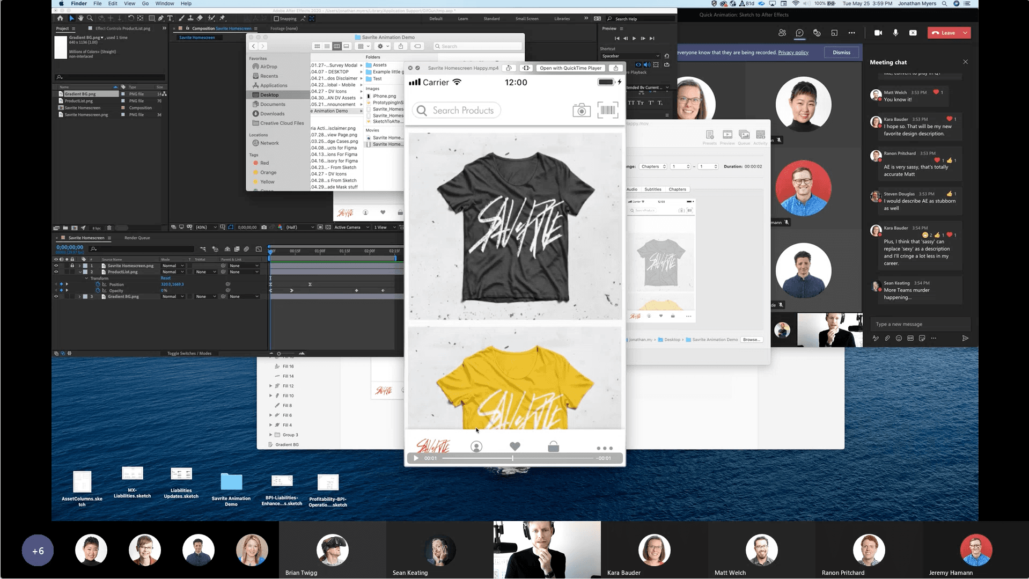Unlock the Savrite Homescreen.png layer
The width and height of the screenshot is (1029, 579).
pos(72,266)
